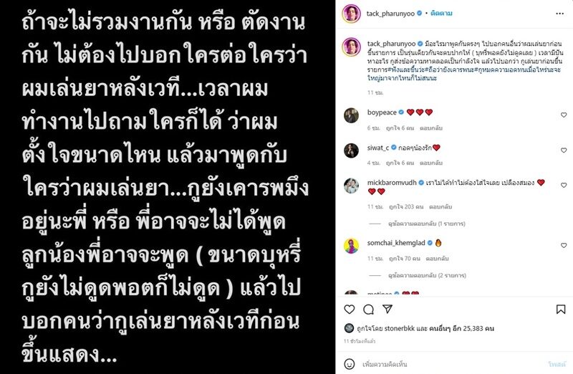Viewport: 573px width, 374px height.
Task: View the 25,383 others who liked the post
Action: coord(461,328)
